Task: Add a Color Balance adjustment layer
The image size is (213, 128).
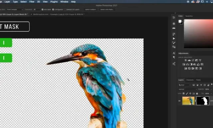Action: [187, 64]
